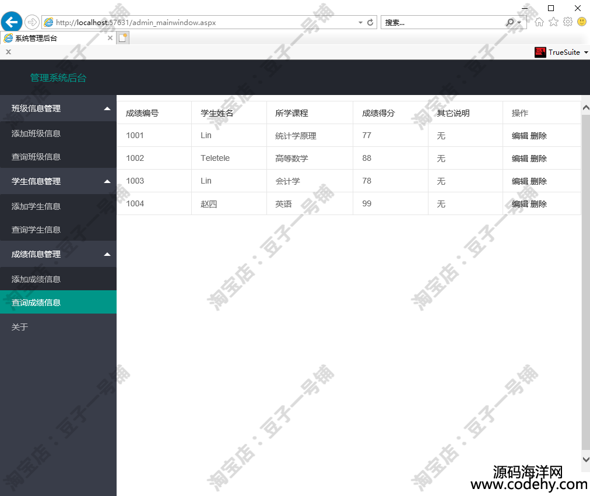Viewport: 590px width, 496px height.
Task: Edit grade record 1004
Action: tap(520, 204)
